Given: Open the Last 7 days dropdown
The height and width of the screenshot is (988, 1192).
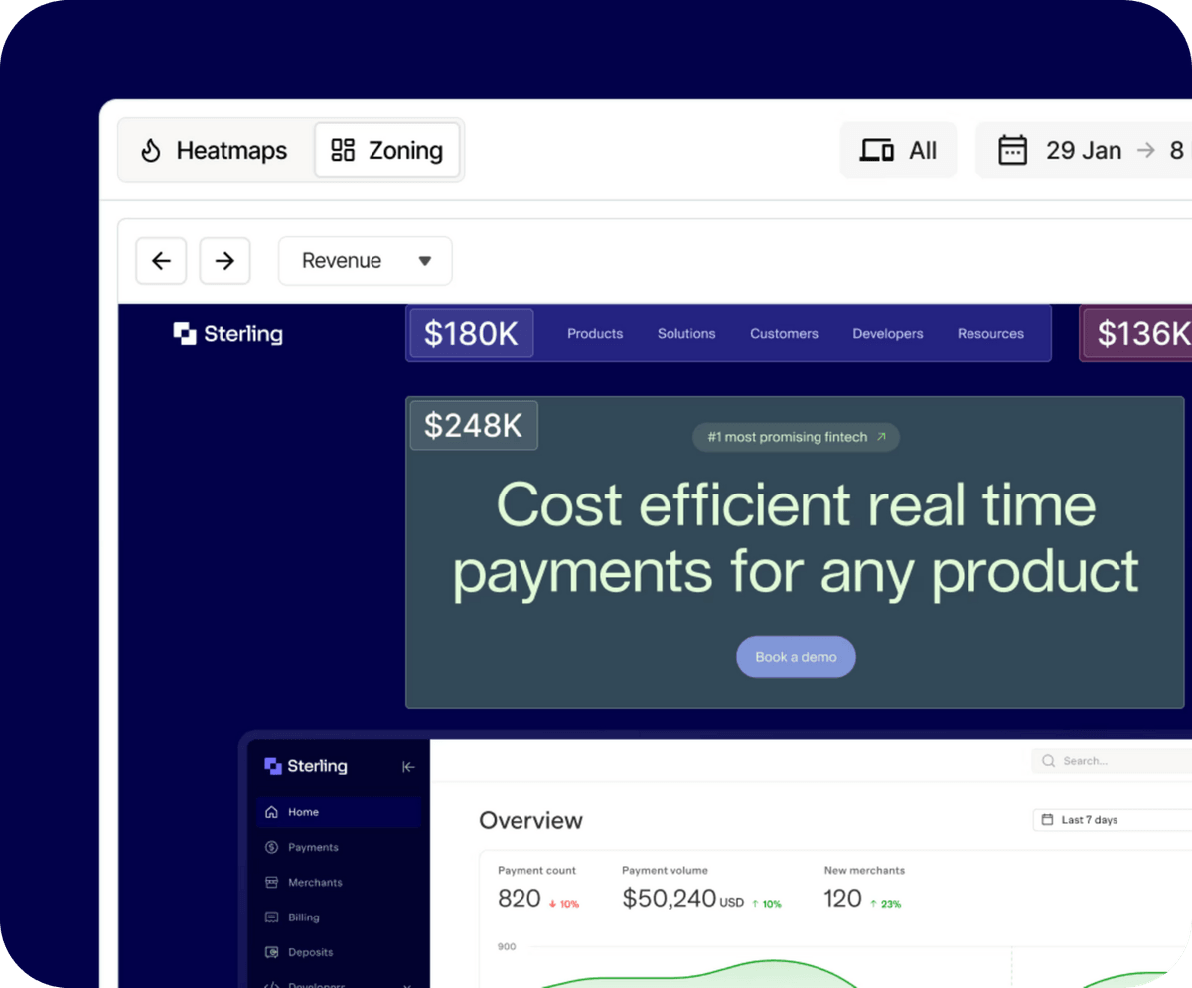Looking at the screenshot, I should pyautogui.click(x=1113, y=820).
